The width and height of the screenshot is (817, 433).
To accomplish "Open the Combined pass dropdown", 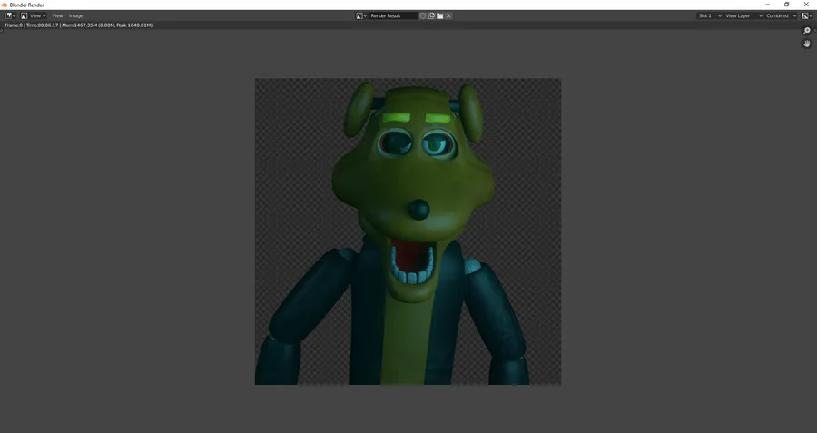I will pos(781,15).
